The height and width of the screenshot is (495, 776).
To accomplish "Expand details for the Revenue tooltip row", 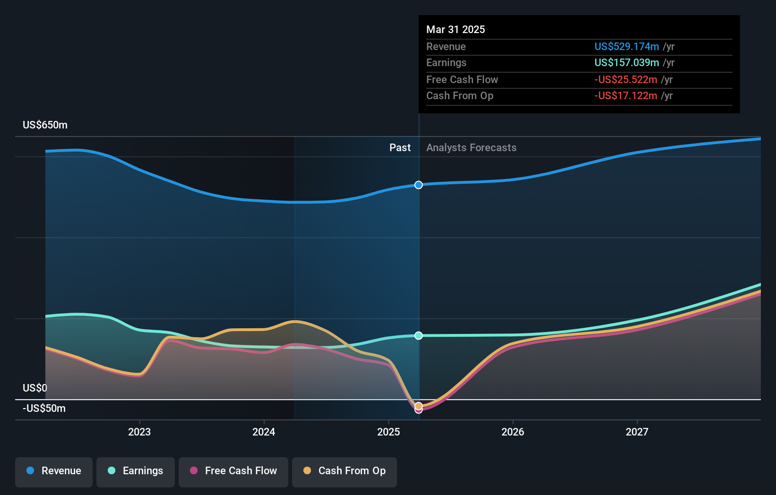I will (446, 47).
